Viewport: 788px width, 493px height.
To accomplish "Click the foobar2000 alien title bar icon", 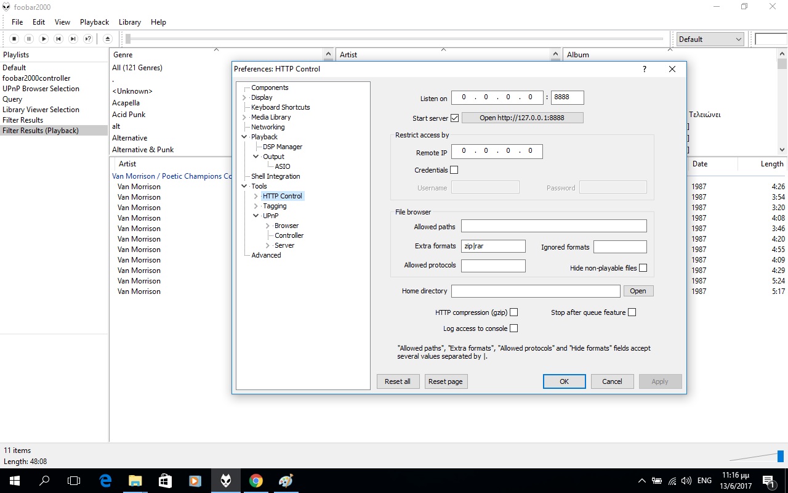I will [x=6, y=7].
